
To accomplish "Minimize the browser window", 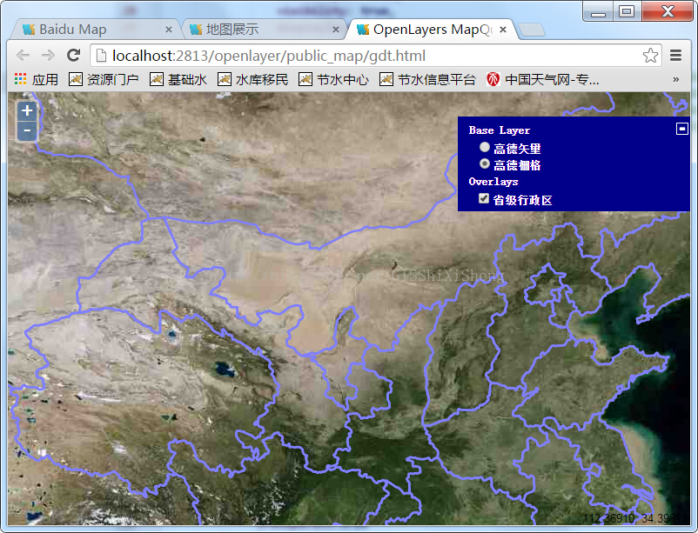I will click(598, 11).
